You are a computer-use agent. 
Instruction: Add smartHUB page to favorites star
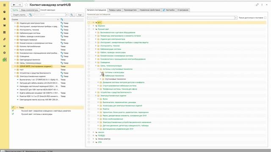click(26, 5)
